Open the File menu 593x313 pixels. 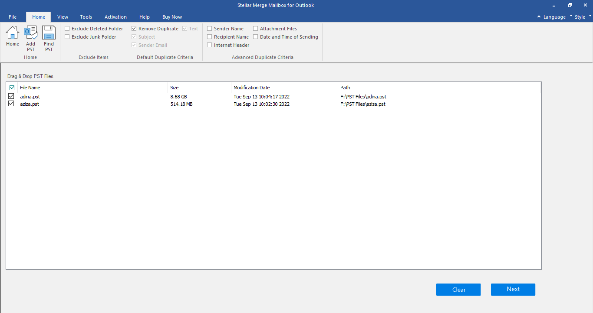(x=13, y=17)
